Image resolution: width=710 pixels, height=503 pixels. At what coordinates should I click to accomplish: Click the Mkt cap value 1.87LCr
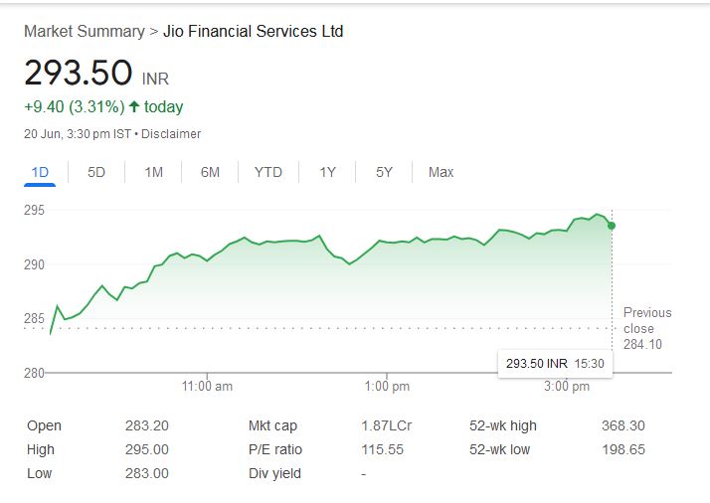click(386, 425)
